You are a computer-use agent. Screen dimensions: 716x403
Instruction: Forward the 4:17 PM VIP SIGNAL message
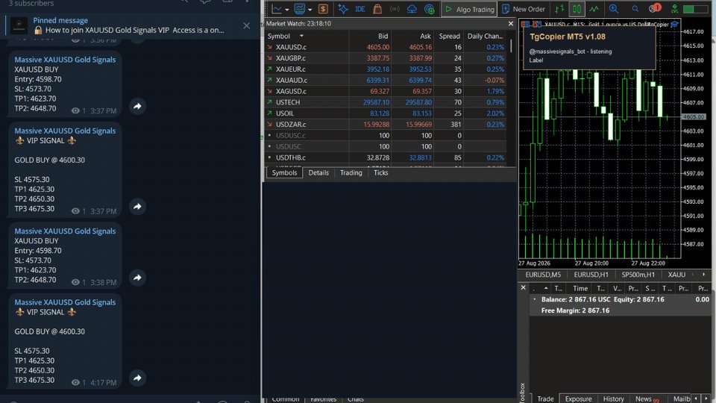137,378
